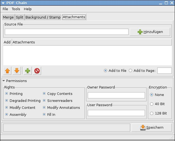Click window resize grip in corner

(173, 137)
